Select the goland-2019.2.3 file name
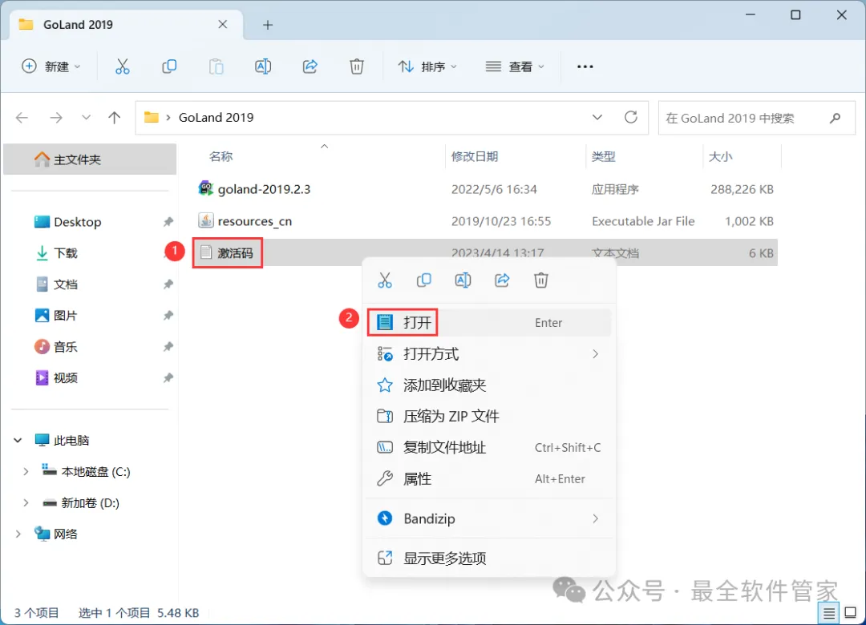Image resolution: width=866 pixels, height=625 pixels. [264, 189]
